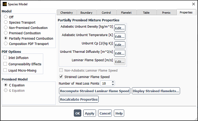Close the Species Model dialog
This screenshot has width=198, height=121.
[x=193, y=4]
